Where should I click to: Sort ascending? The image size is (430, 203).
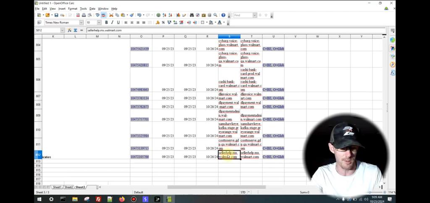click(x=164, y=15)
